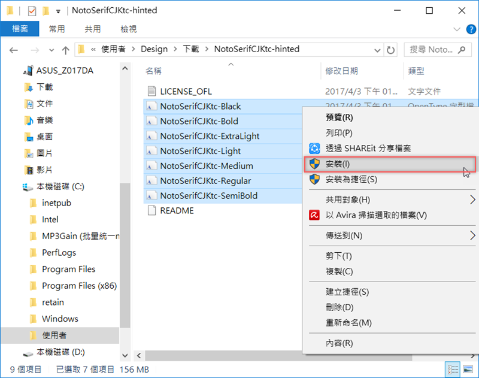The height and width of the screenshot is (378, 479).
Task: Click the new folder icon in title bar
Action: coord(46,11)
